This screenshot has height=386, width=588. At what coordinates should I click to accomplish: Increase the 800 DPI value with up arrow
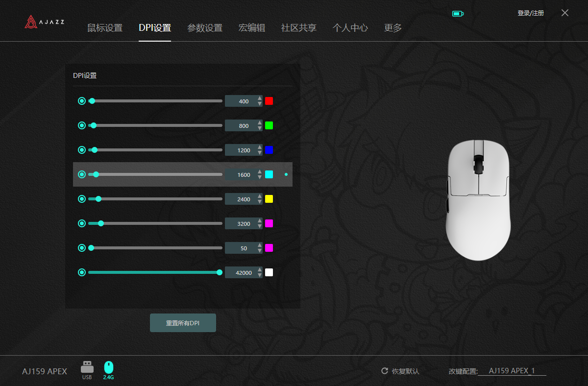[260, 123]
